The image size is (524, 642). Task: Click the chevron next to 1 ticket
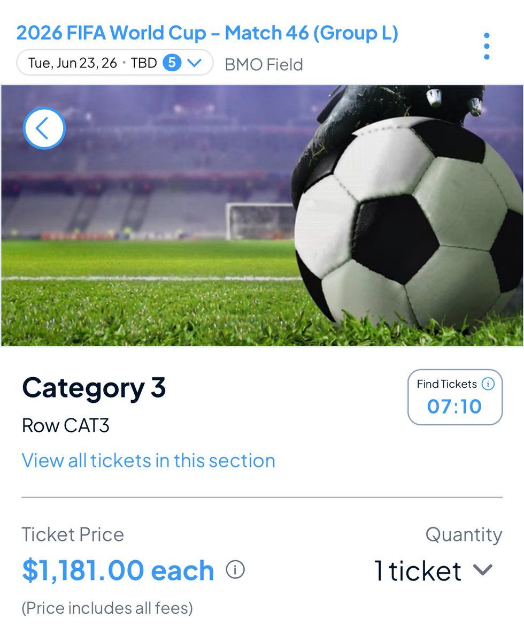tap(482, 570)
